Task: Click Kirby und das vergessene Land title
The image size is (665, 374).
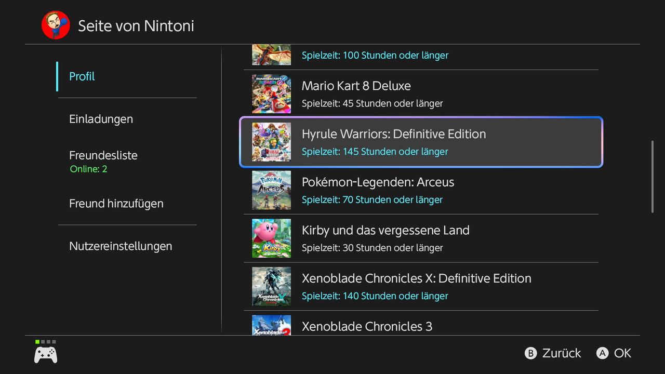Action: (385, 231)
